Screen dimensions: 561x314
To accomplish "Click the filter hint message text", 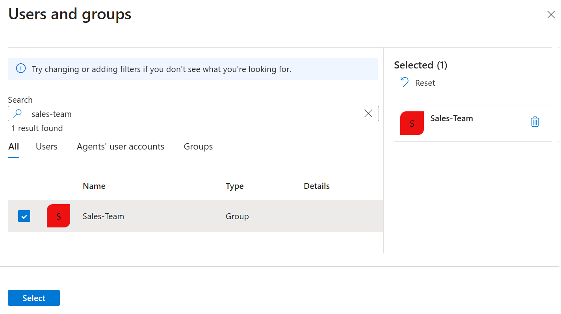I will (162, 69).
